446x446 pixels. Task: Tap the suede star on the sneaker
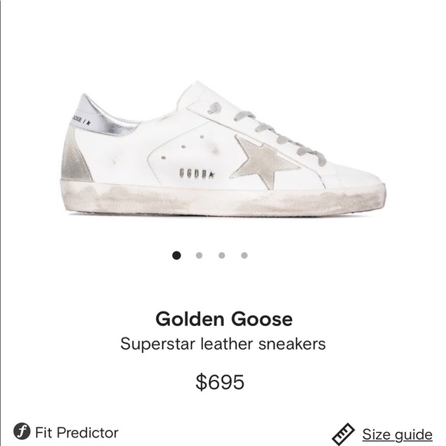[x=263, y=163]
